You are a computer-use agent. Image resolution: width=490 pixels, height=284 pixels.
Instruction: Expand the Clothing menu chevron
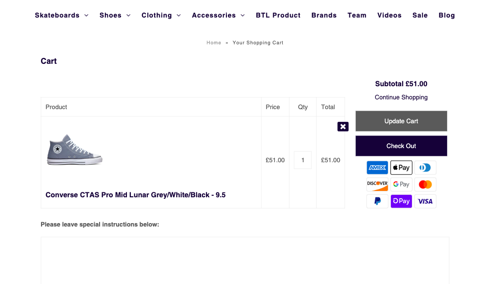click(179, 16)
